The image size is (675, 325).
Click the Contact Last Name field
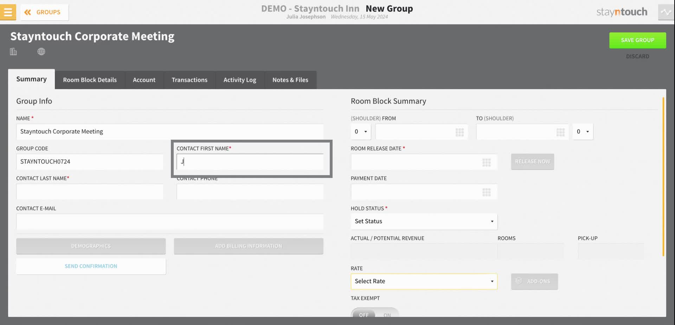point(90,192)
